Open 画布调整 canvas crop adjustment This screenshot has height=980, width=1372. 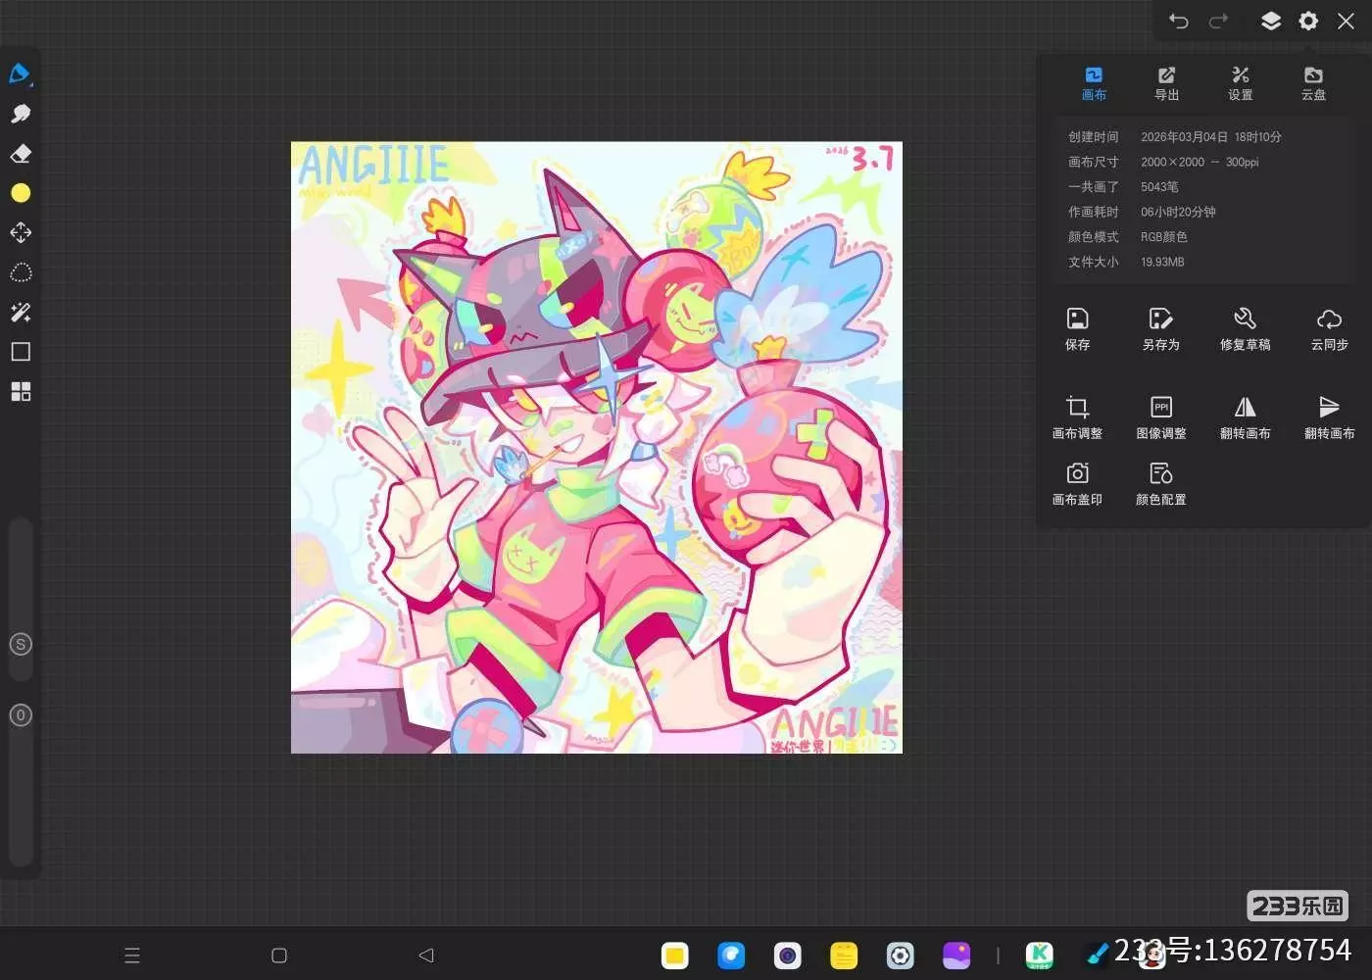(1077, 416)
